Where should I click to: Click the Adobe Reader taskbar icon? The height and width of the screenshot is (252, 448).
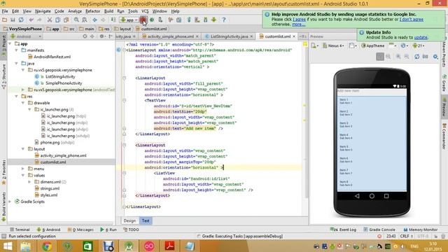click(169, 246)
